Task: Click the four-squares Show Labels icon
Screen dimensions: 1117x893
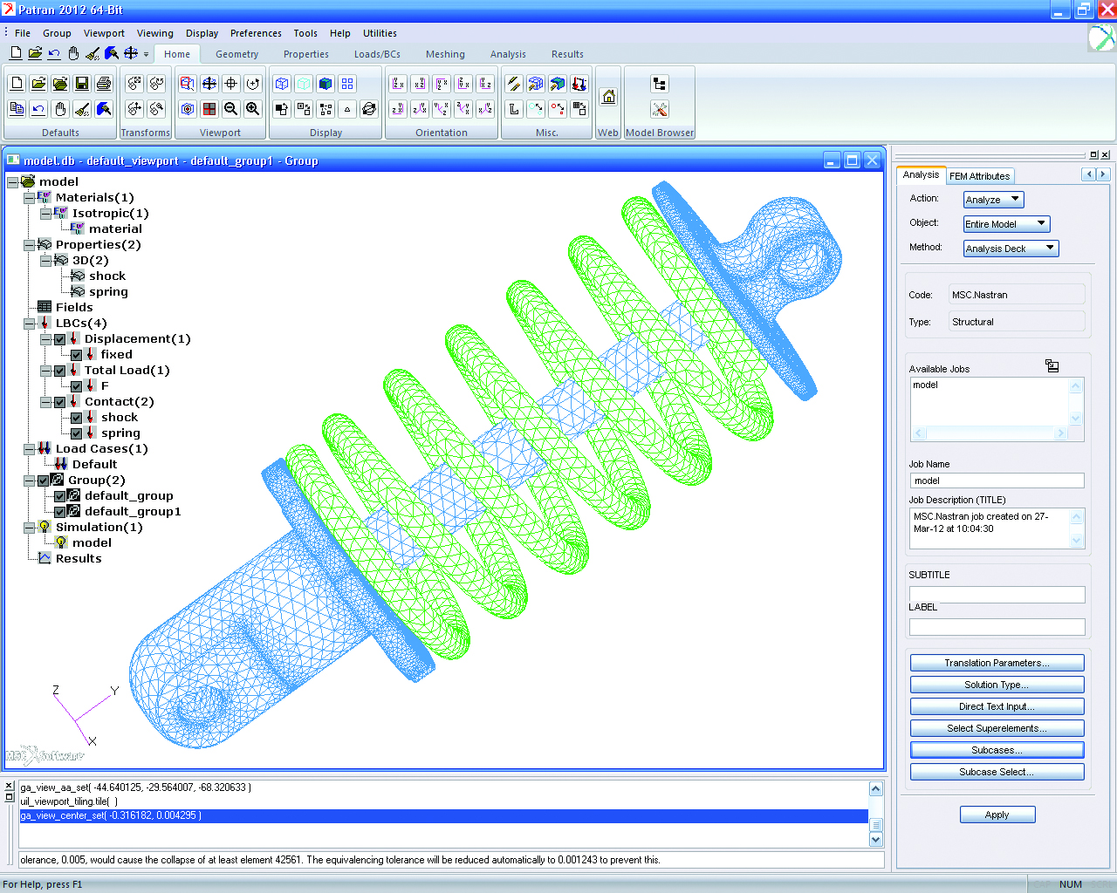Action: click(347, 84)
